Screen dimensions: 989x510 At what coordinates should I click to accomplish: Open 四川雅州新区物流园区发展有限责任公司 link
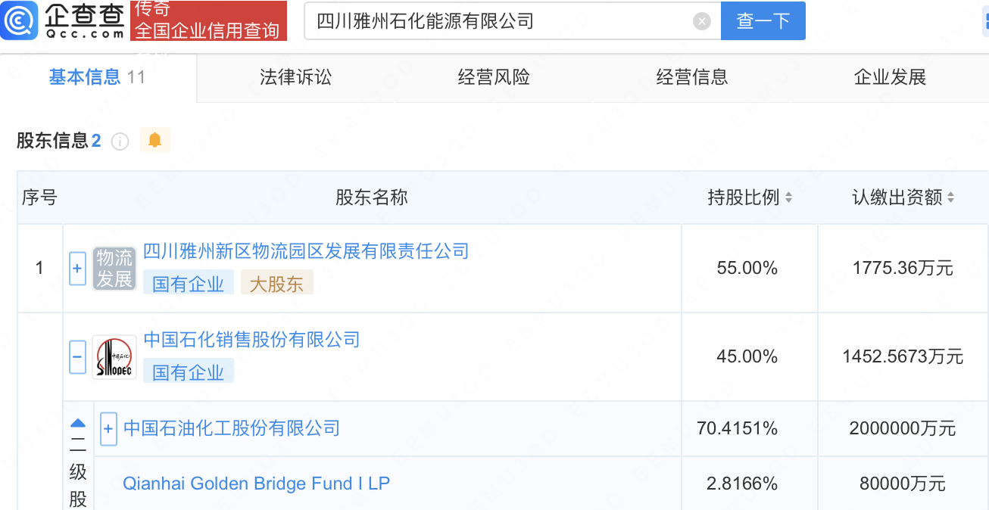point(306,251)
